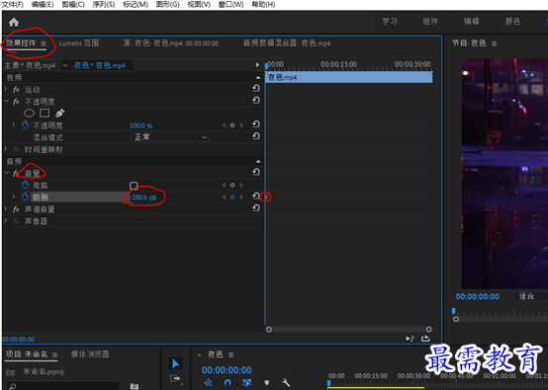Open the 夜色 * 夜色.mp4 clip dropdown
Viewport: 548px width, 390px height.
pyautogui.click(x=65, y=65)
